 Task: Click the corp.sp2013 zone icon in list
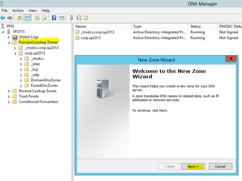(77, 38)
